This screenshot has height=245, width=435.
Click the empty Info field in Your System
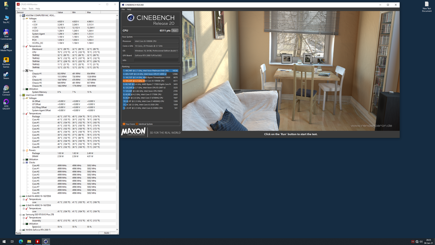point(156,60)
